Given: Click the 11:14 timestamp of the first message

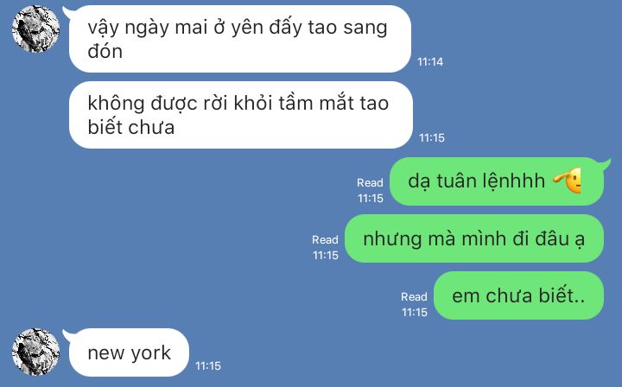Looking at the screenshot, I should [430, 62].
